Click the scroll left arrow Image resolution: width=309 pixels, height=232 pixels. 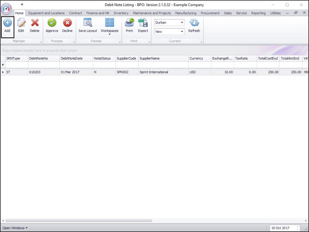pos(3,221)
